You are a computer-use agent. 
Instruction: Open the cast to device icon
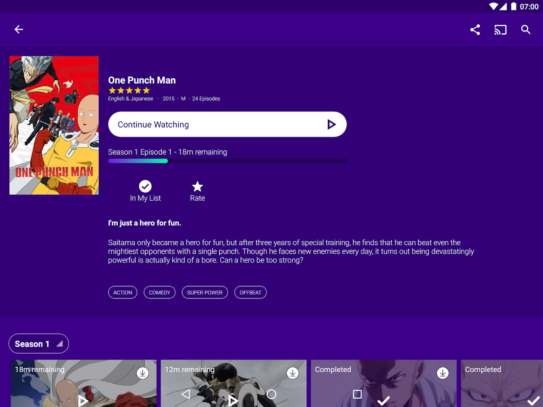[500, 30]
